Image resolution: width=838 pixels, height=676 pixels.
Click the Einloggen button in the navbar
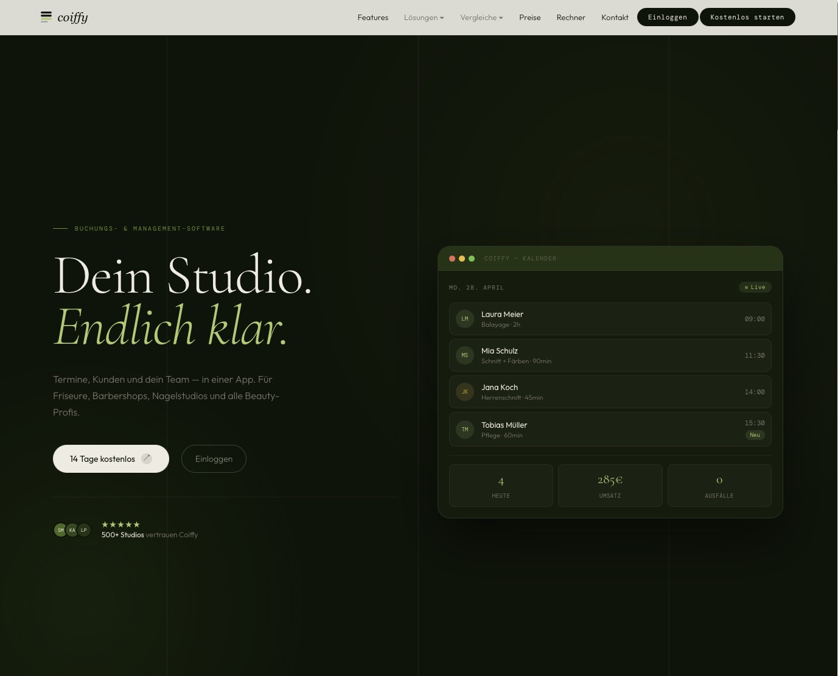pyautogui.click(x=668, y=17)
